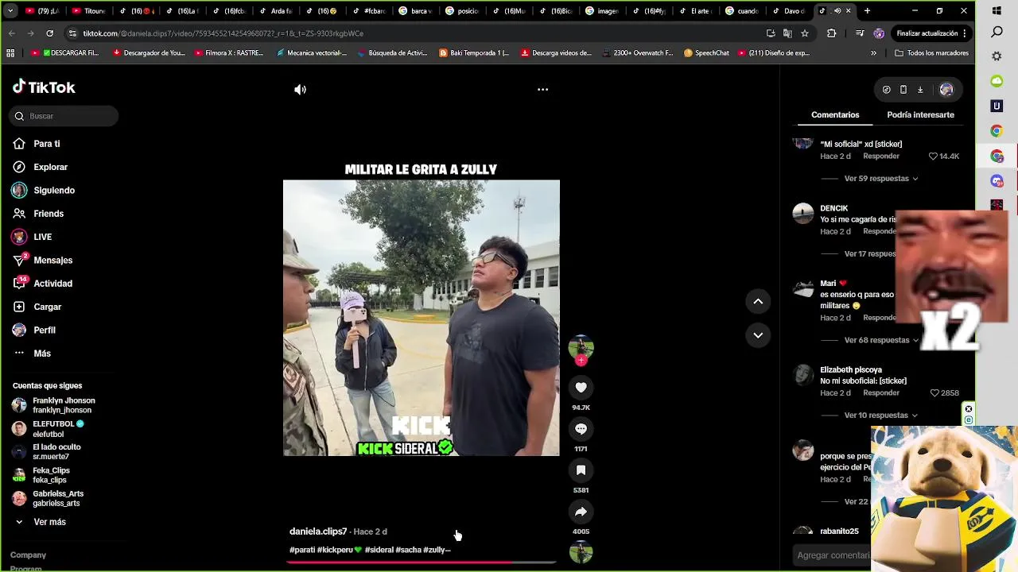Viewport: 1018px width, 572px height.
Task: Reload the page in Chrome
Action: [x=49, y=33]
